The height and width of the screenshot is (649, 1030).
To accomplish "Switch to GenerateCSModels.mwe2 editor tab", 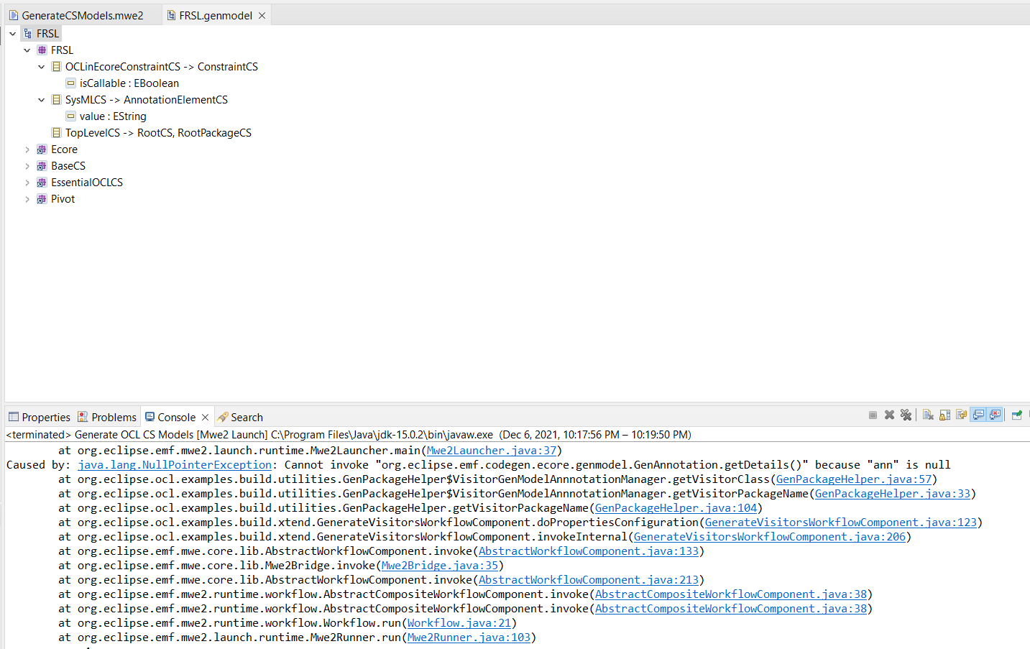I will tap(82, 15).
